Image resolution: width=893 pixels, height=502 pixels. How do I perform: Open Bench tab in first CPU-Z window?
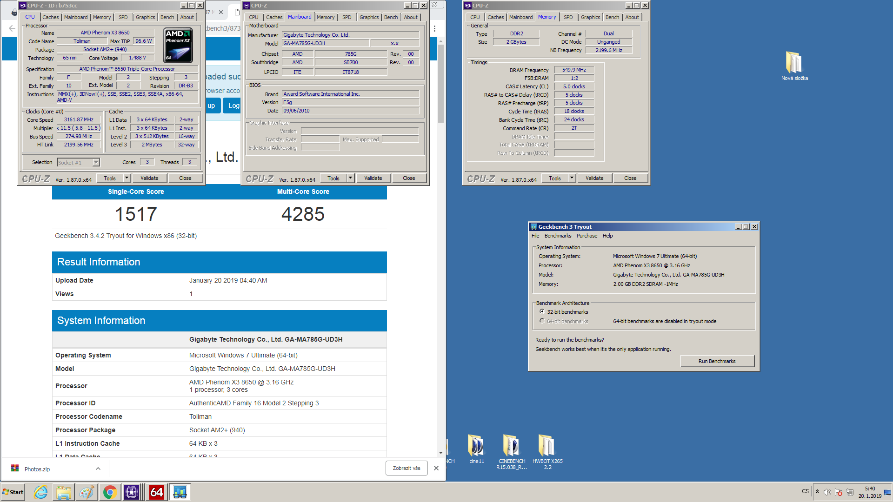pyautogui.click(x=167, y=17)
